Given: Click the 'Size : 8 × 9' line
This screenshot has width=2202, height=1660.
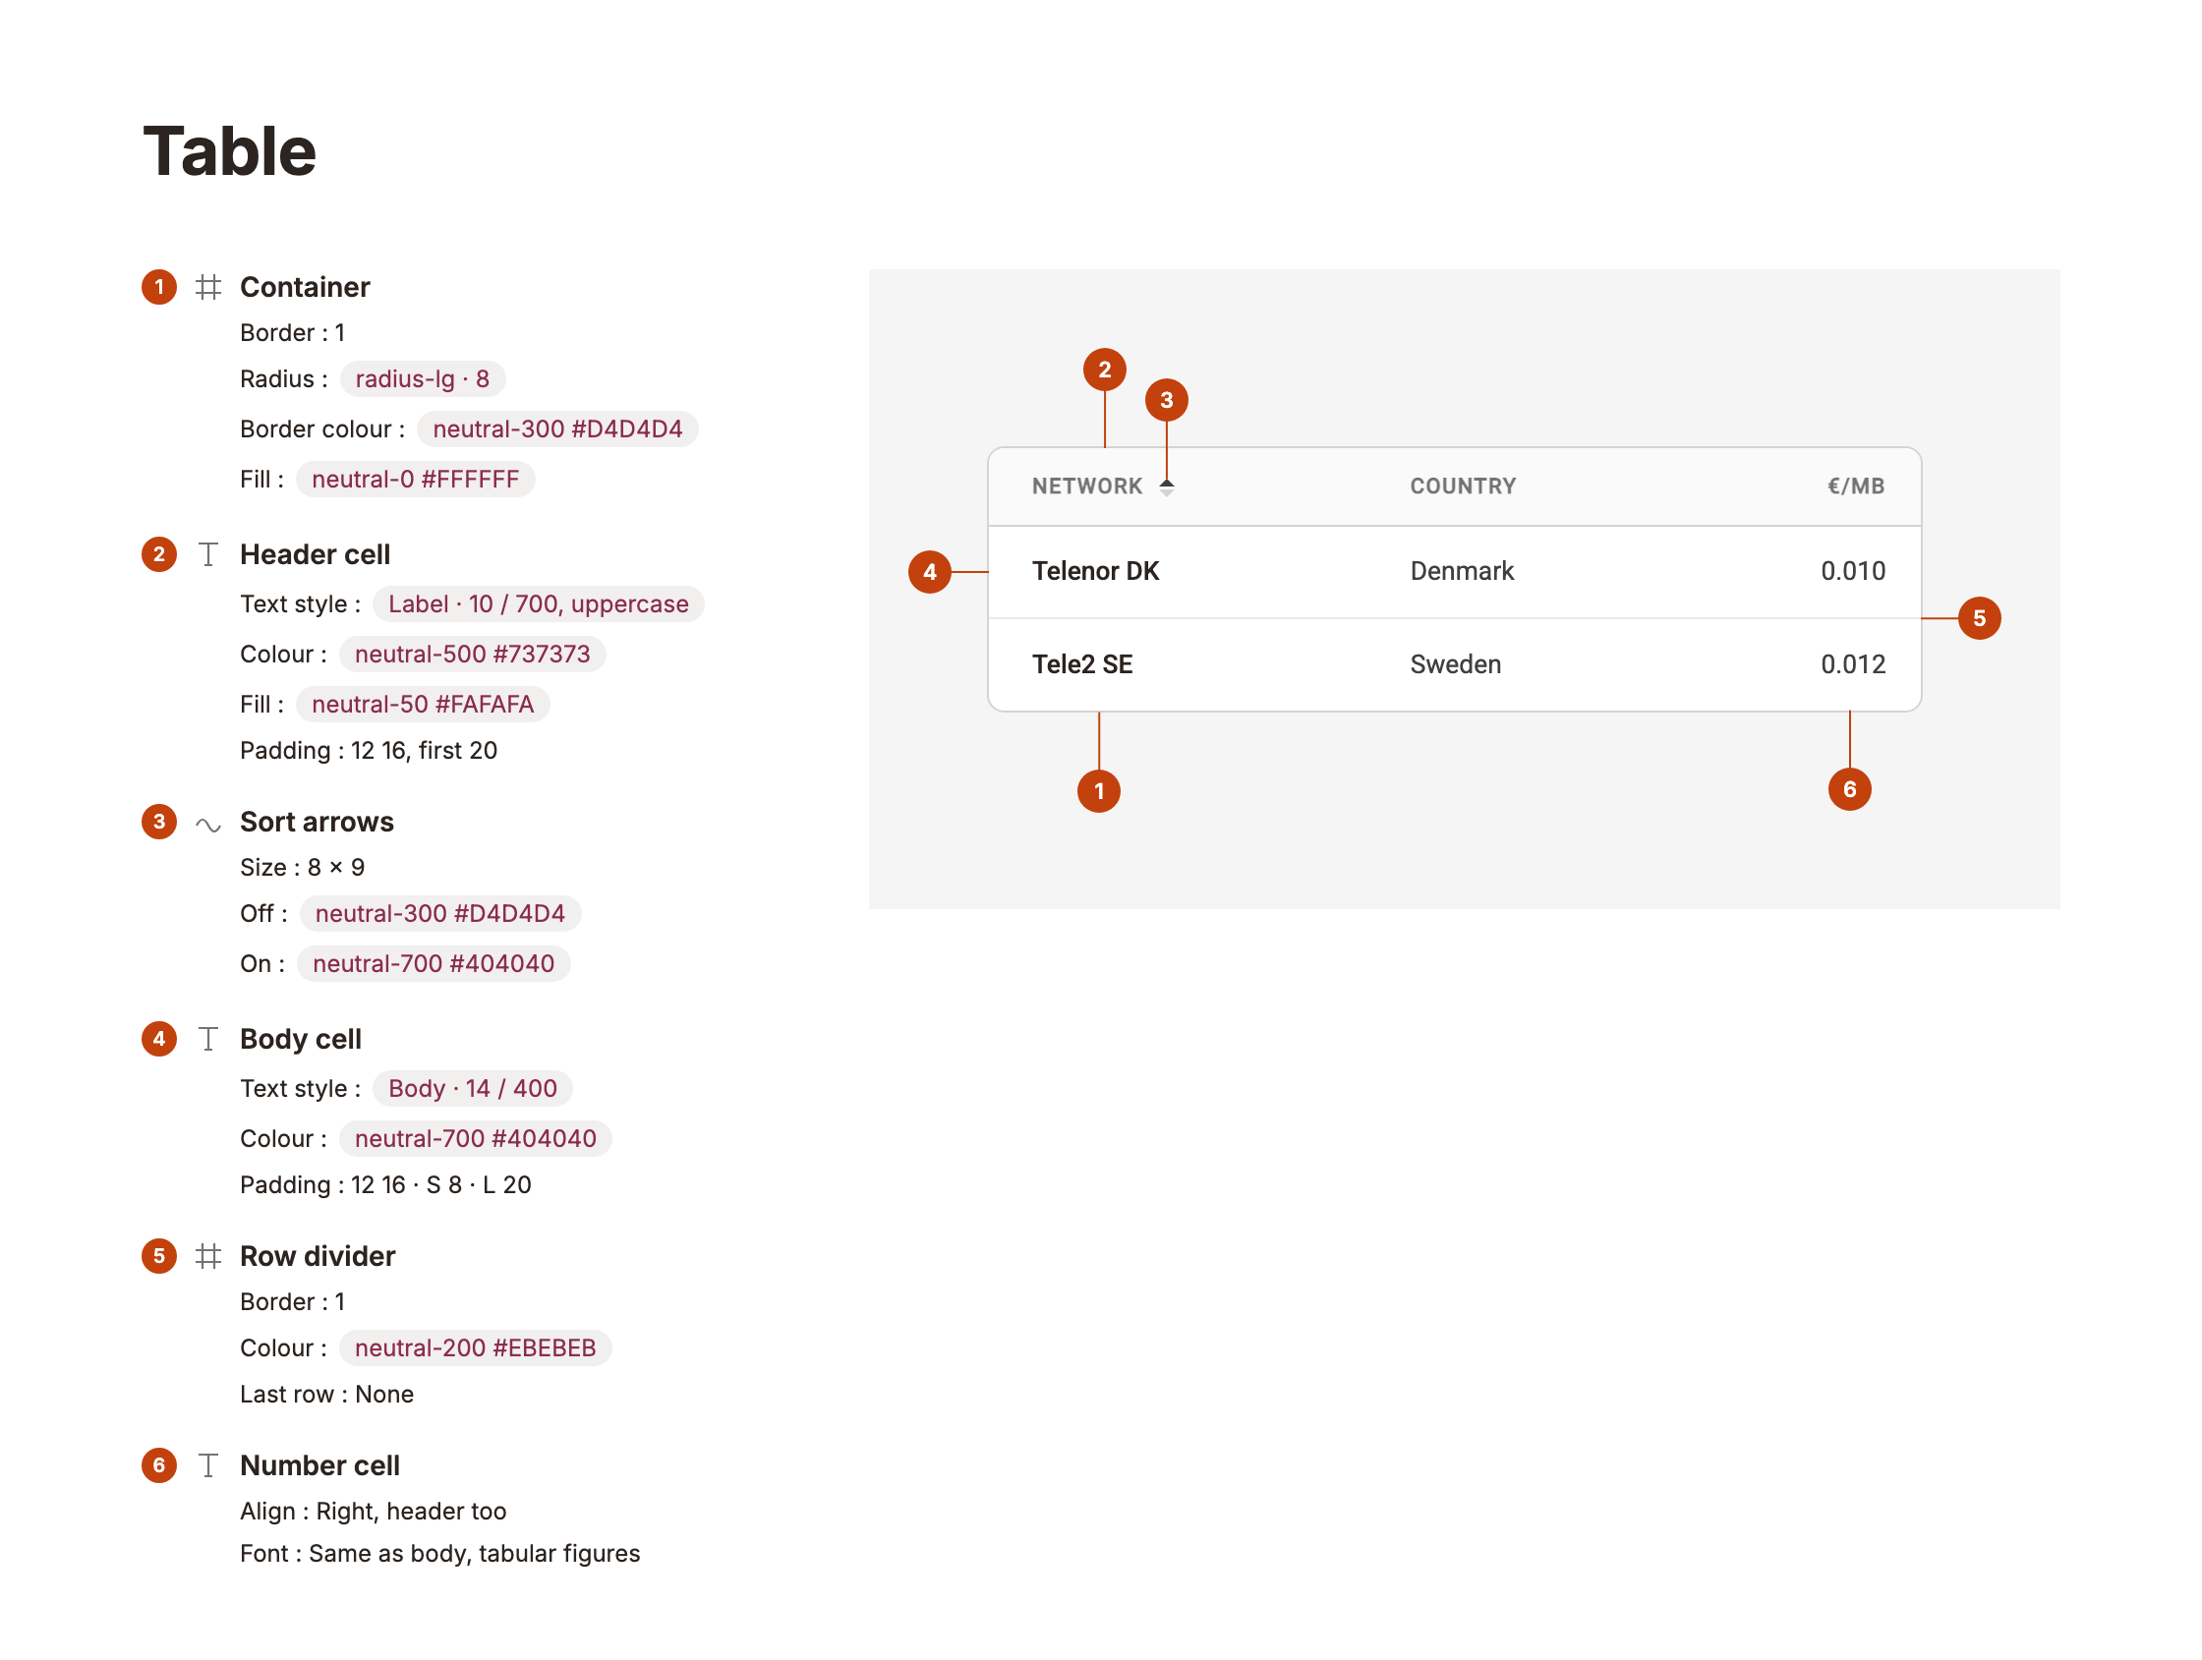Looking at the screenshot, I should click(303, 868).
